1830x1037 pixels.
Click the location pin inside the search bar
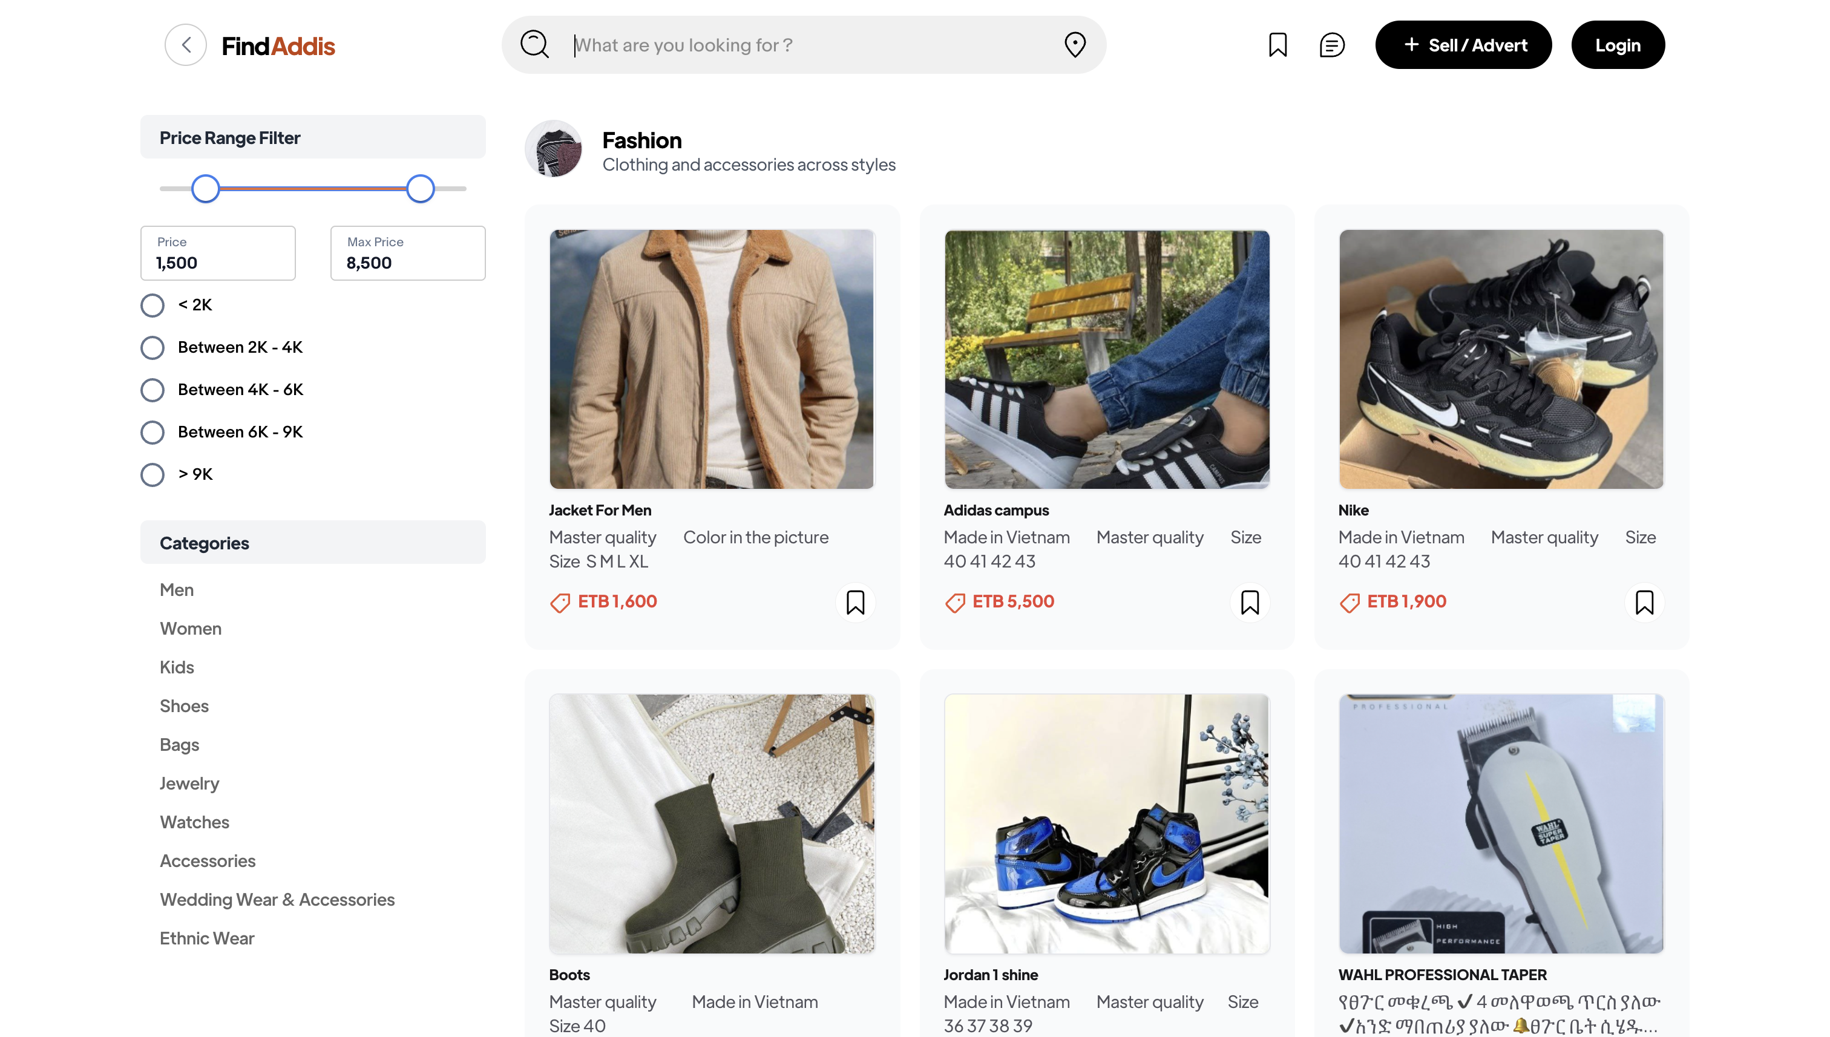coord(1075,44)
